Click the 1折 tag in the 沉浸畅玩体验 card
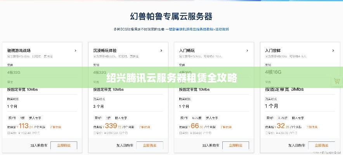The width and height of the screenshot is (343, 155). click(x=109, y=118)
